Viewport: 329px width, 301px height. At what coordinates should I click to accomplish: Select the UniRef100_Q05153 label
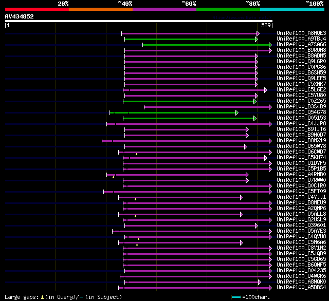tap(301, 118)
